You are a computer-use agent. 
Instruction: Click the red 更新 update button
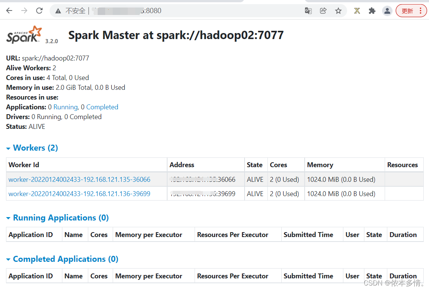(x=407, y=11)
